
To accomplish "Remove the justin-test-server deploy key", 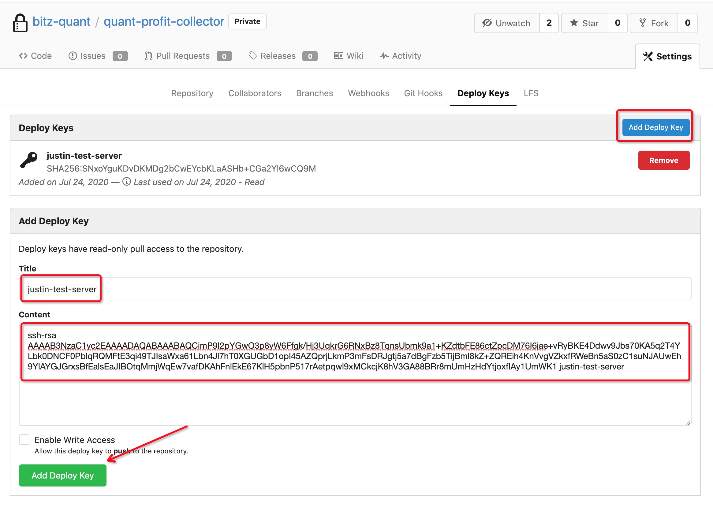I will pos(663,160).
